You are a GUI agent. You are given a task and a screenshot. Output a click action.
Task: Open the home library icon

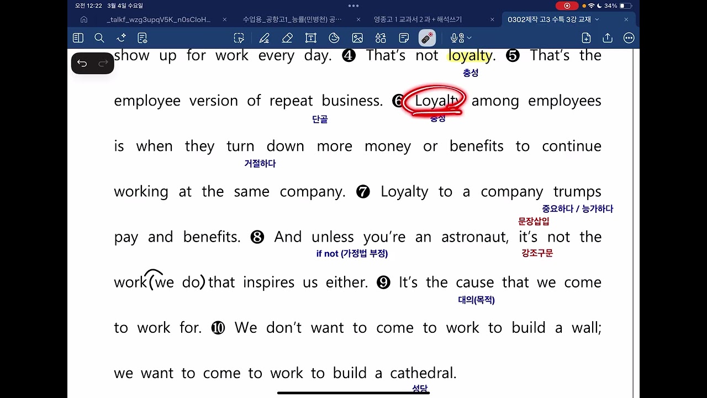point(84,19)
